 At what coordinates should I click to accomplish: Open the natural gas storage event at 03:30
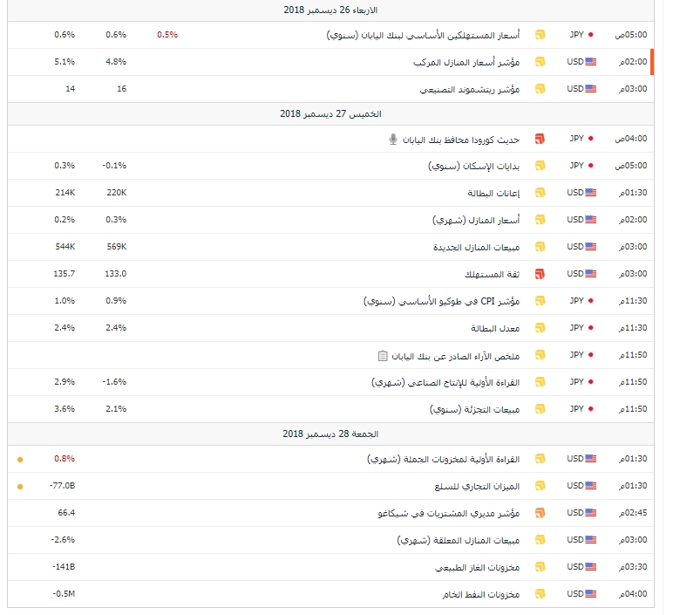pyautogui.click(x=477, y=568)
